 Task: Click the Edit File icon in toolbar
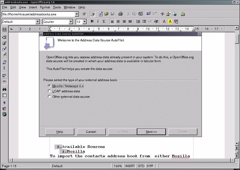coord(92,14)
